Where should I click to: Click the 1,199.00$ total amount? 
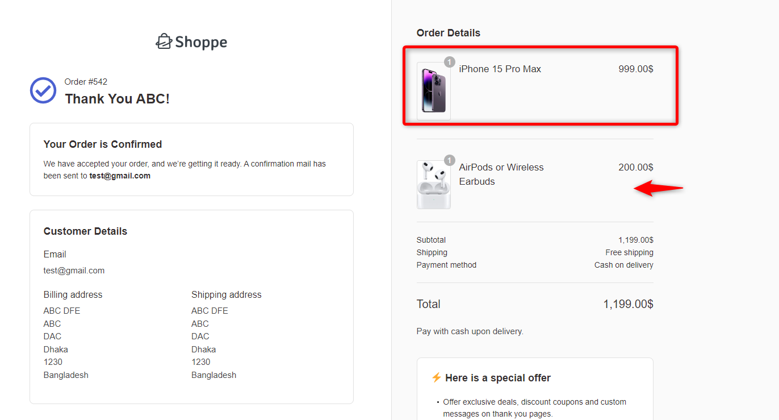628,304
